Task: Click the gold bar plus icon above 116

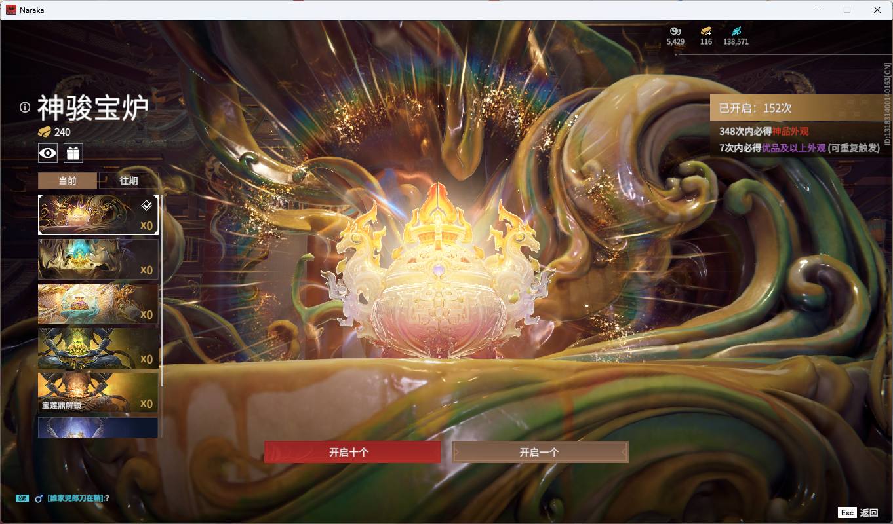Action: 706,31
